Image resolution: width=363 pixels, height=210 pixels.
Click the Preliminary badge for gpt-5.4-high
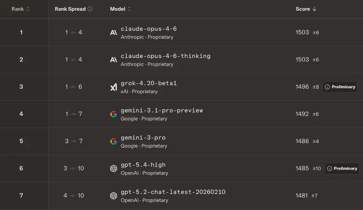pyautogui.click(x=342, y=169)
